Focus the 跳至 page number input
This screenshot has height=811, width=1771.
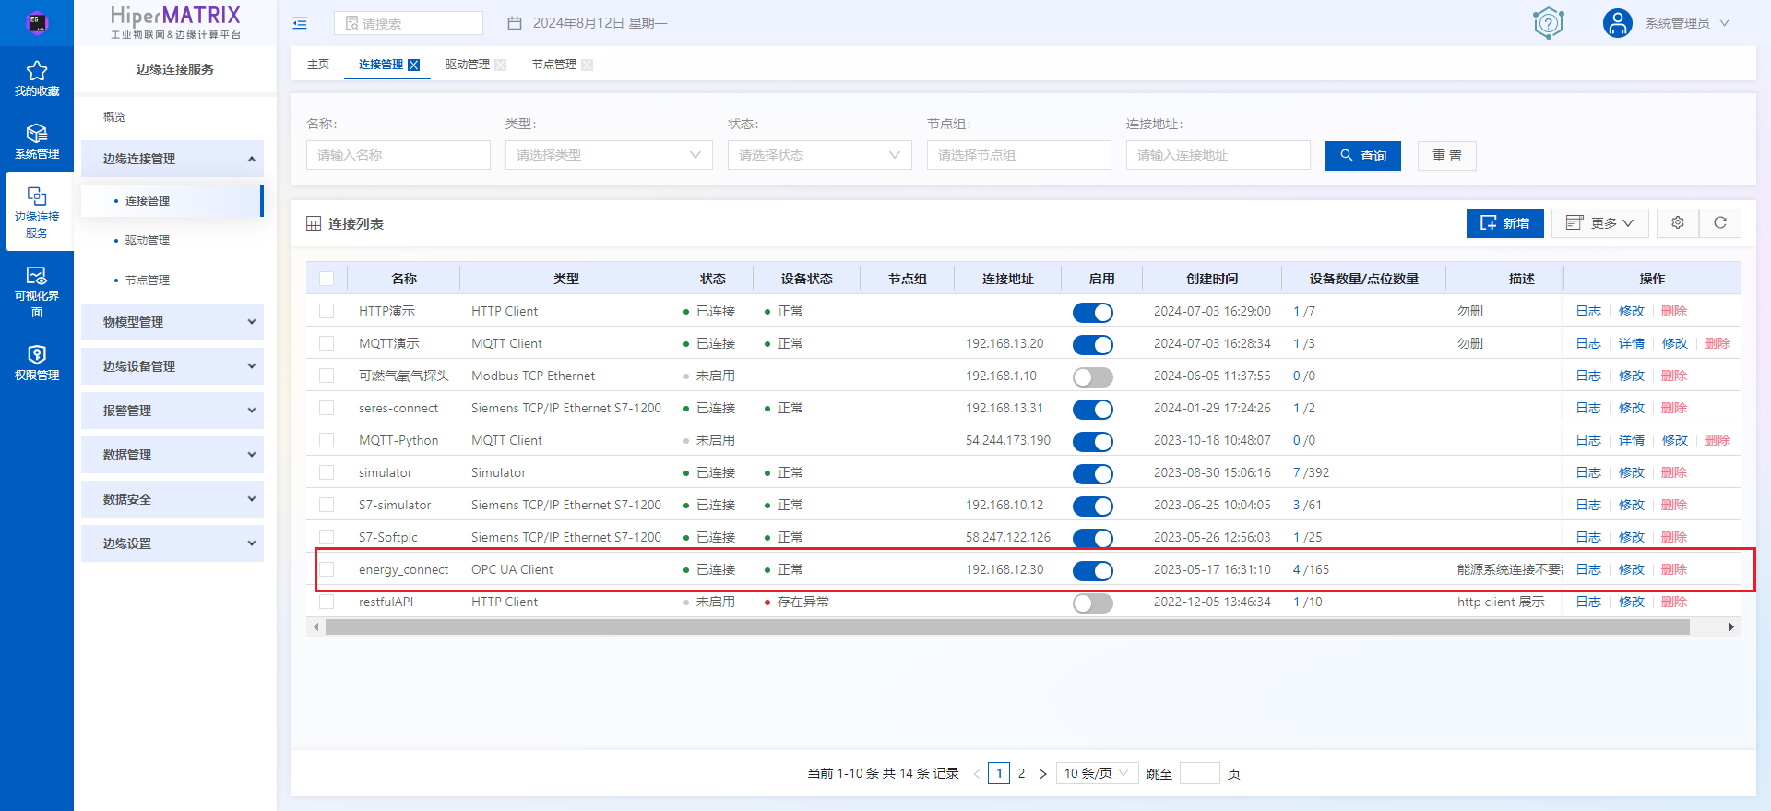tap(1200, 773)
